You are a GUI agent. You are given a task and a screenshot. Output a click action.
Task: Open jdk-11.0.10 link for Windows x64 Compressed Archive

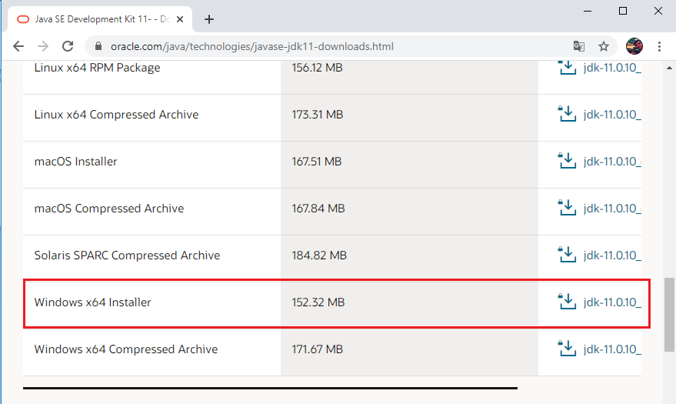[x=612, y=349]
